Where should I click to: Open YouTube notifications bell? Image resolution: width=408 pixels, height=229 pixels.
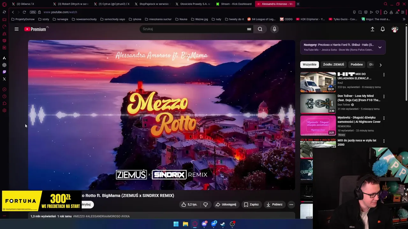tap(383, 29)
